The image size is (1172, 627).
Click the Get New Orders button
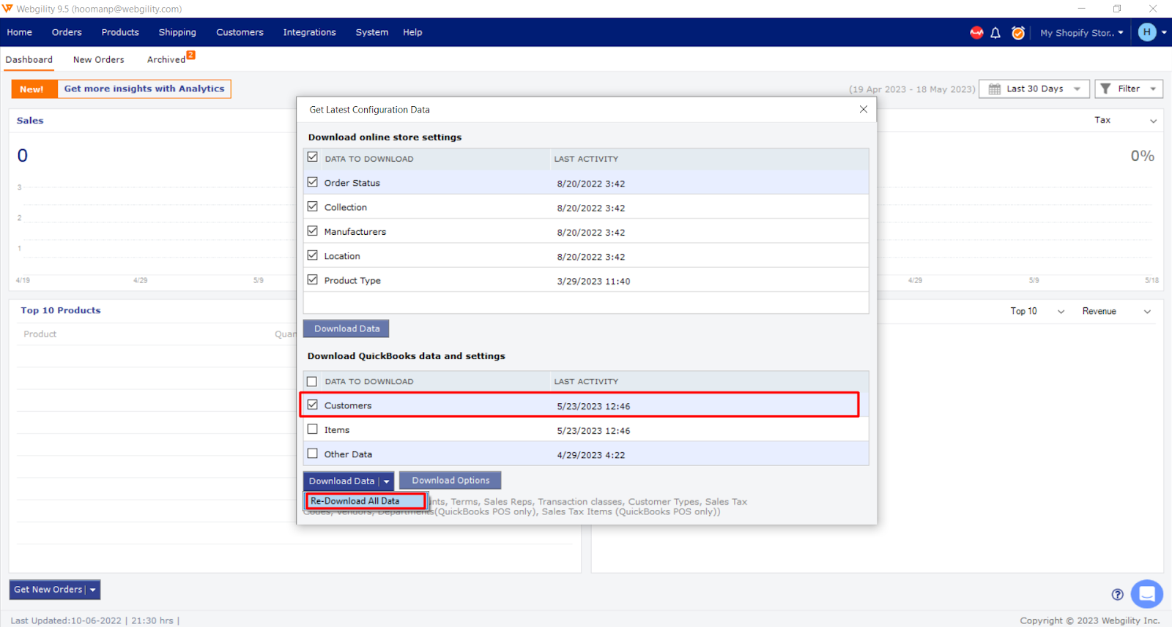tap(48, 590)
